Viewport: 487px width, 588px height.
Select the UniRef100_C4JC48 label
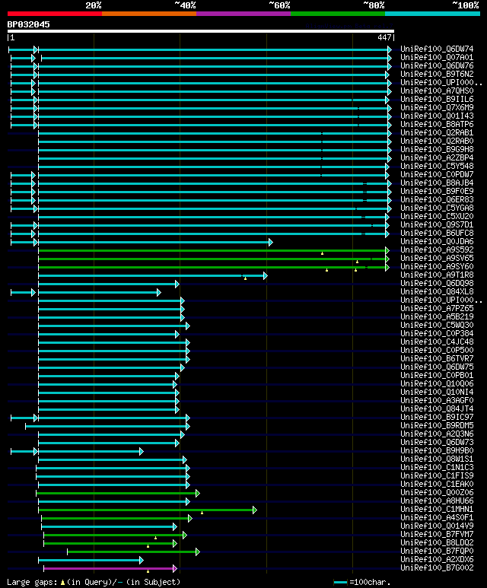click(x=437, y=342)
